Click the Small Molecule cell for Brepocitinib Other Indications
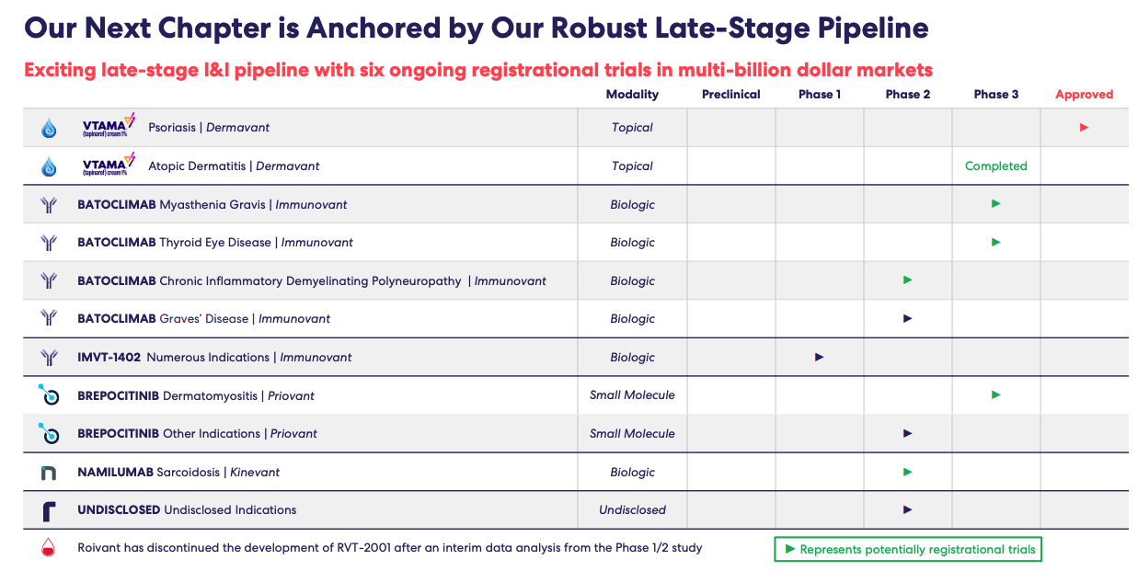The width and height of the screenshot is (1138, 571). 632,434
